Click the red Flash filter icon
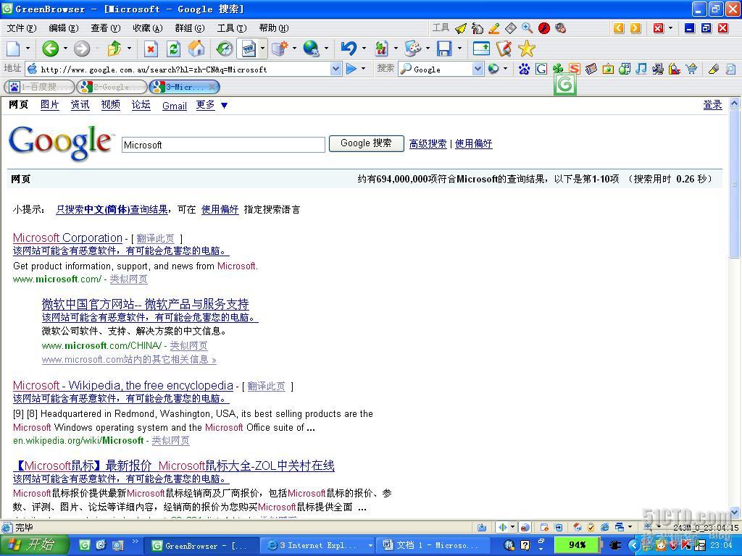The height and width of the screenshot is (556, 742). click(x=544, y=28)
